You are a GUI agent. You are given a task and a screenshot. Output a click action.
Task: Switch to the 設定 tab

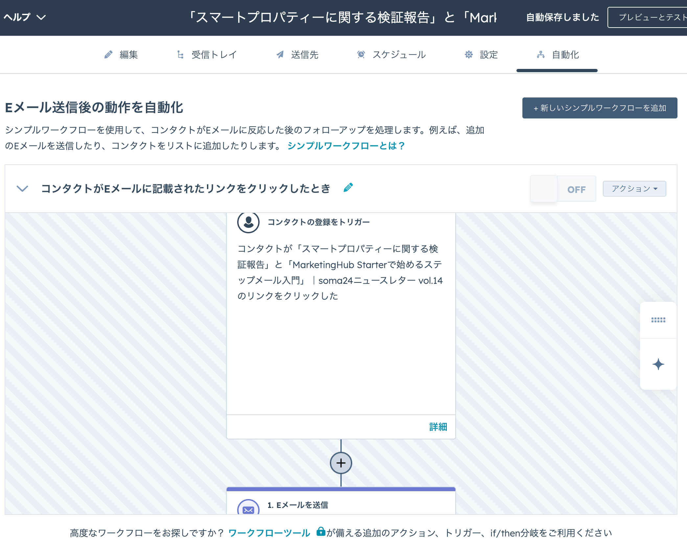[481, 54]
